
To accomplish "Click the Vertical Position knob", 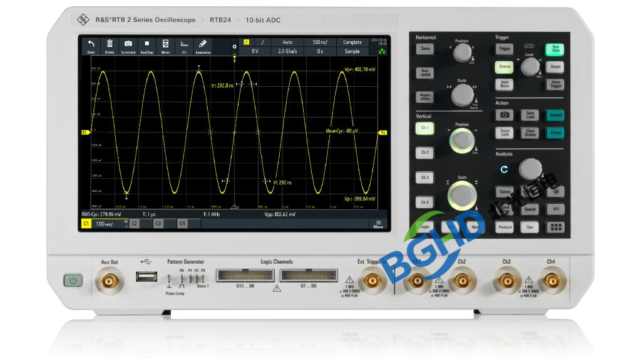I will pos(462,141).
